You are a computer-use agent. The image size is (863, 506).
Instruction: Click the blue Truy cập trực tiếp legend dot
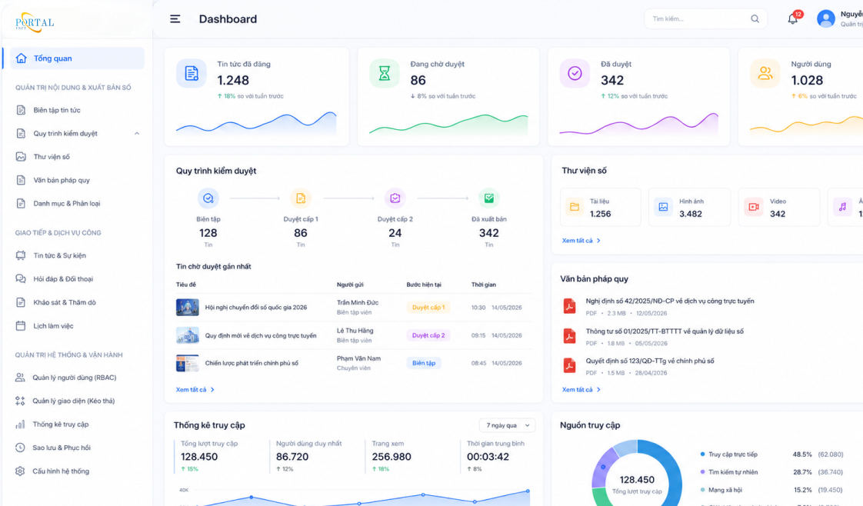(x=702, y=454)
